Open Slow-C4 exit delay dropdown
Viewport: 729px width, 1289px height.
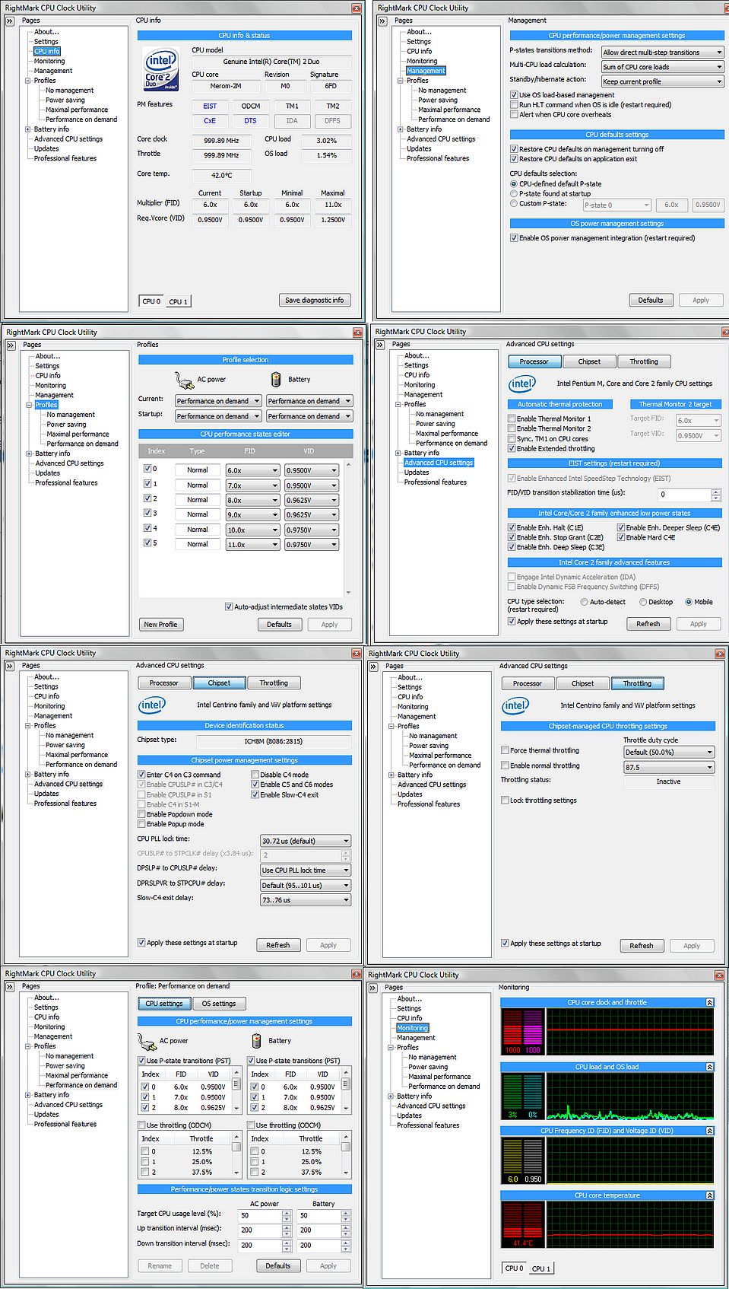(x=306, y=900)
